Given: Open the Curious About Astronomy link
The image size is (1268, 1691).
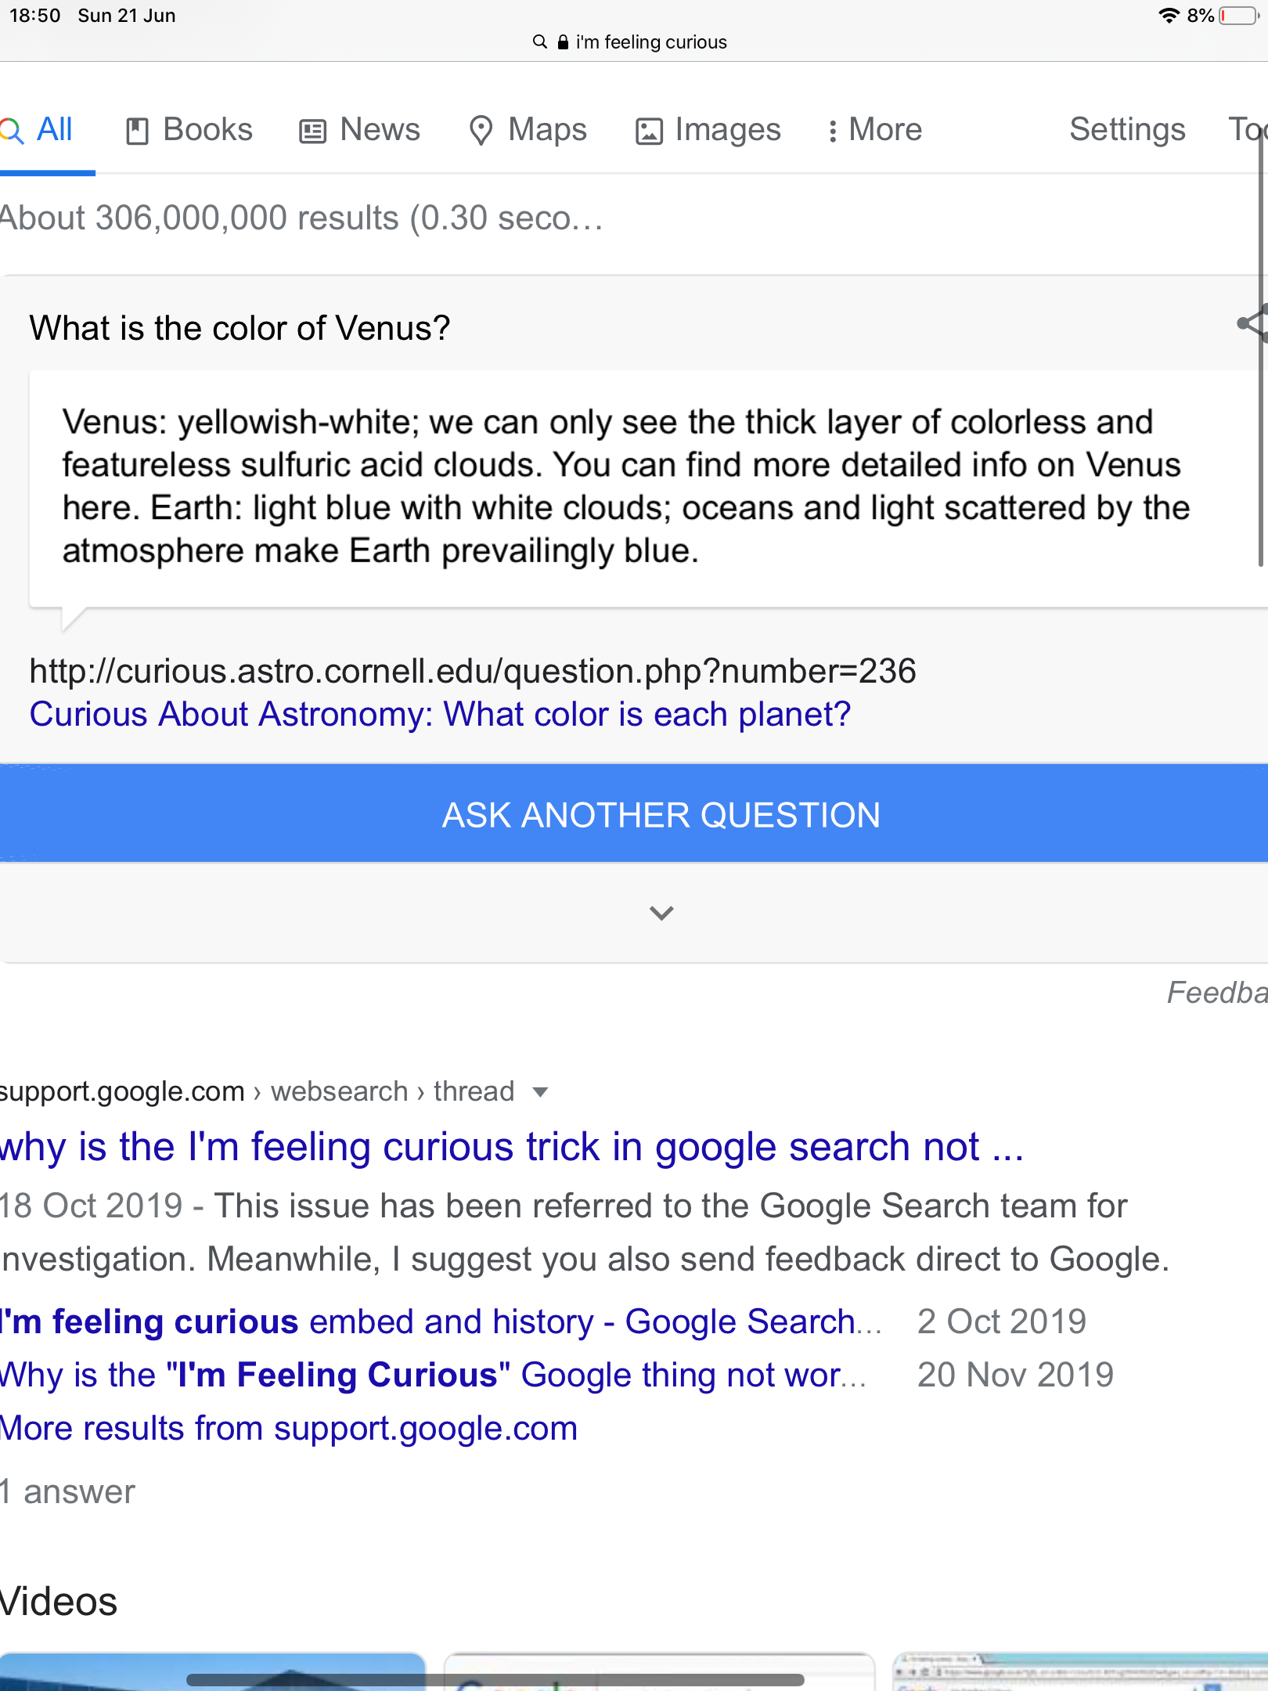Looking at the screenshot, I should (x=440, y=714).
